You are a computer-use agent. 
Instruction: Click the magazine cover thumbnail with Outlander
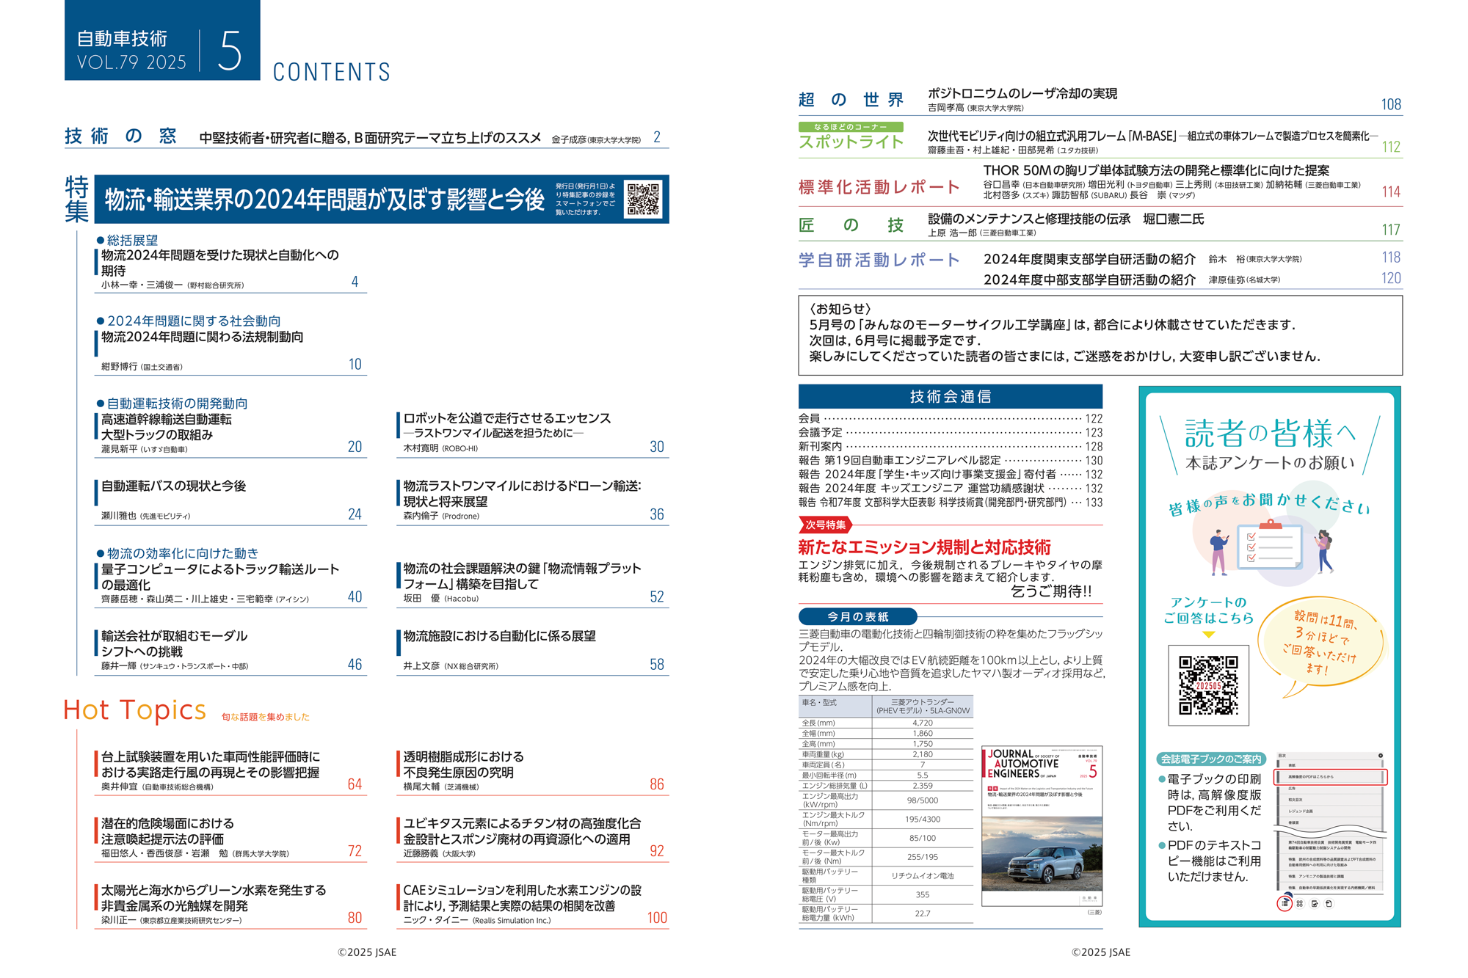point(1042,825)
